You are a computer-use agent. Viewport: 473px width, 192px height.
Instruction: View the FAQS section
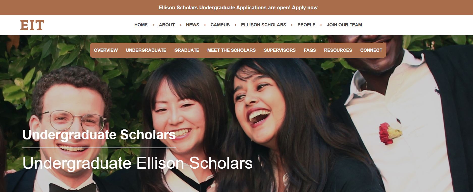[310, 50]
